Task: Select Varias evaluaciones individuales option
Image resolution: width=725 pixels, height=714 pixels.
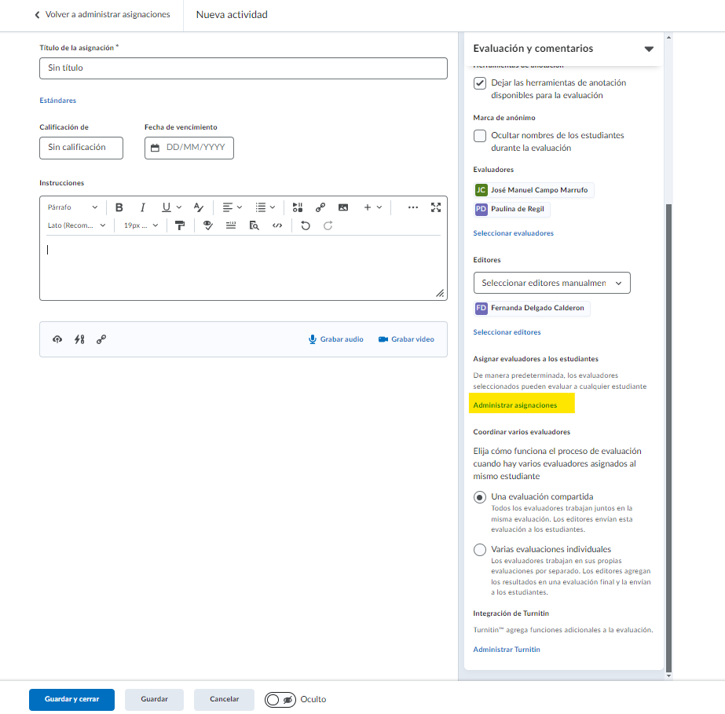Action: coord(480,550)
